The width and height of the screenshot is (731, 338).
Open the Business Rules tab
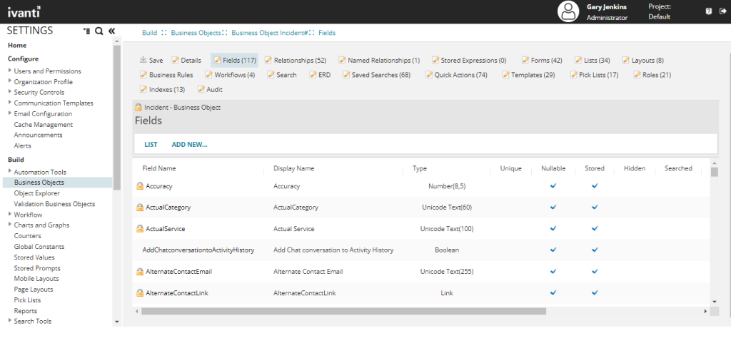166,74
